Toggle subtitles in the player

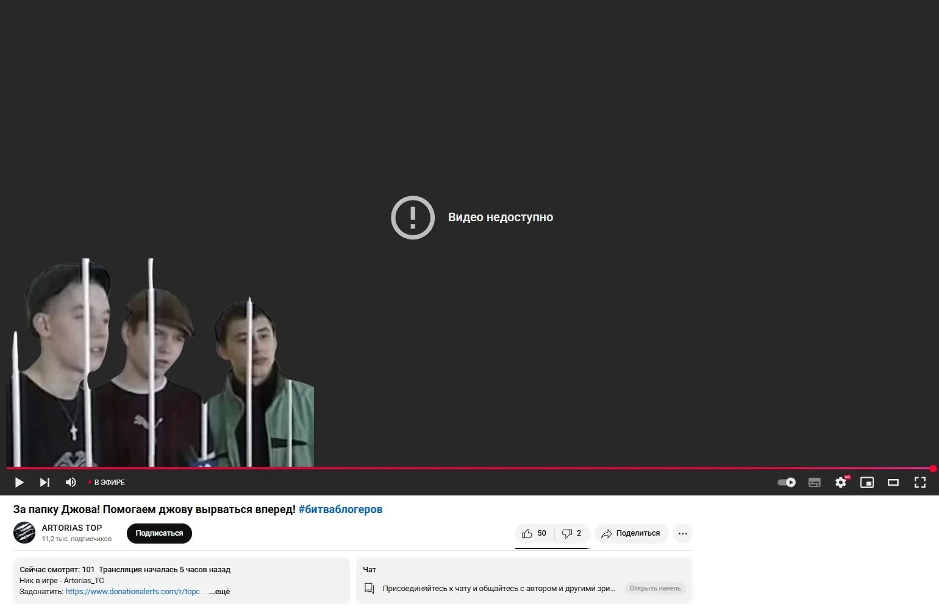click(814, 483)
